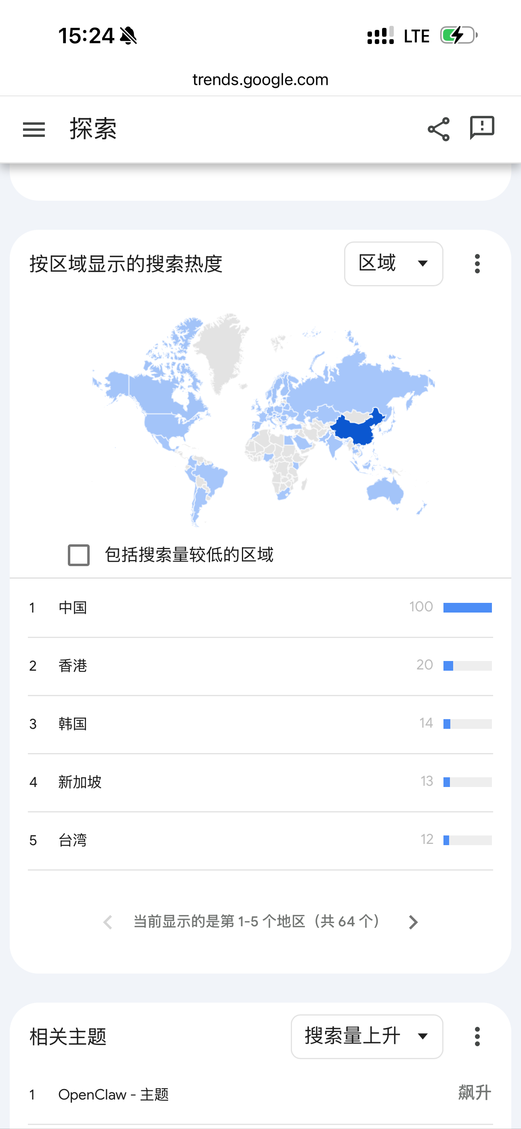This screenshot has height=1129, width=521.
Task: Click the 台湾 region entry
Action: click(x=73, y=841)
